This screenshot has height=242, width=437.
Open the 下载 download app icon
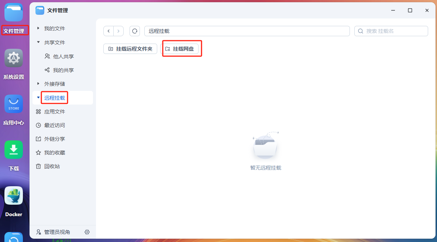(x=14, y=150)
